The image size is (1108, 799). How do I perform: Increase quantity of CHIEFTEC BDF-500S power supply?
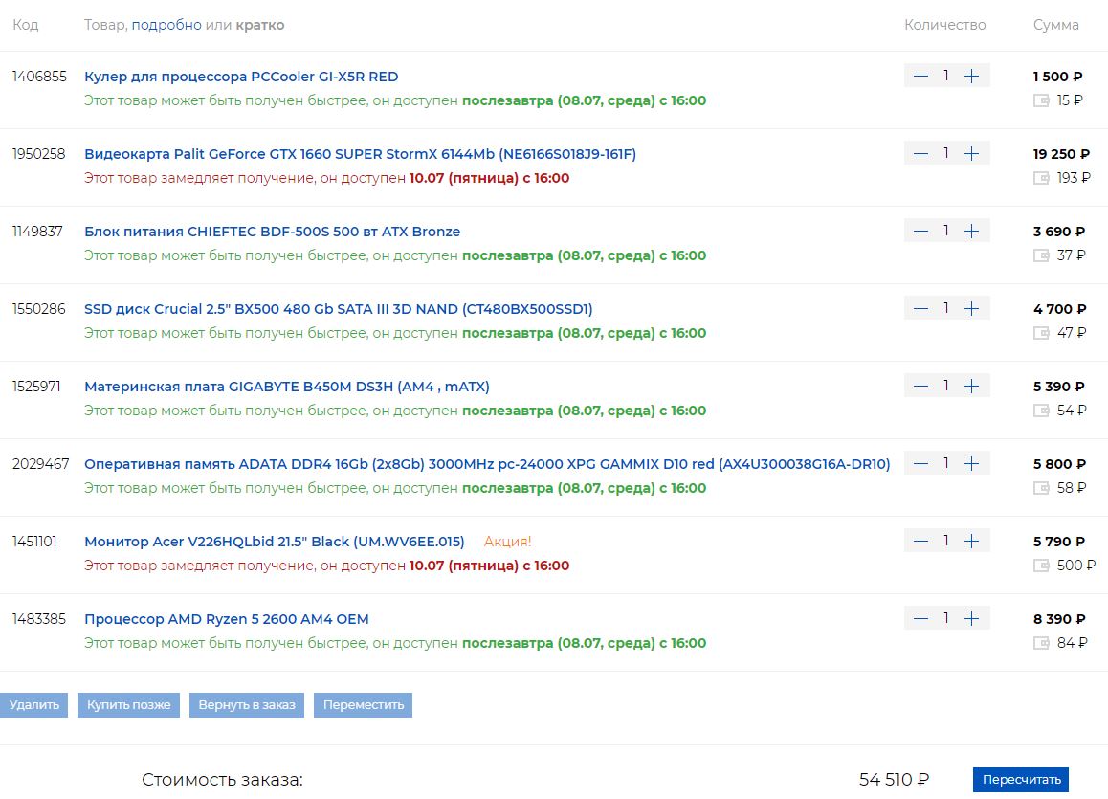point(971,231)
